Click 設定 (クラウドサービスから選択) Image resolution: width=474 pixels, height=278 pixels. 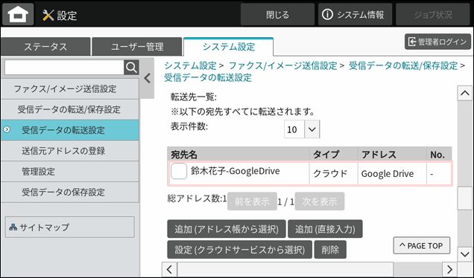[240, 249]
